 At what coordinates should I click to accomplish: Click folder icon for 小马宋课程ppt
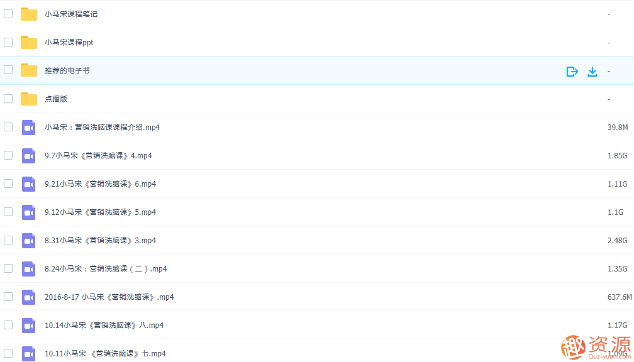29,42
